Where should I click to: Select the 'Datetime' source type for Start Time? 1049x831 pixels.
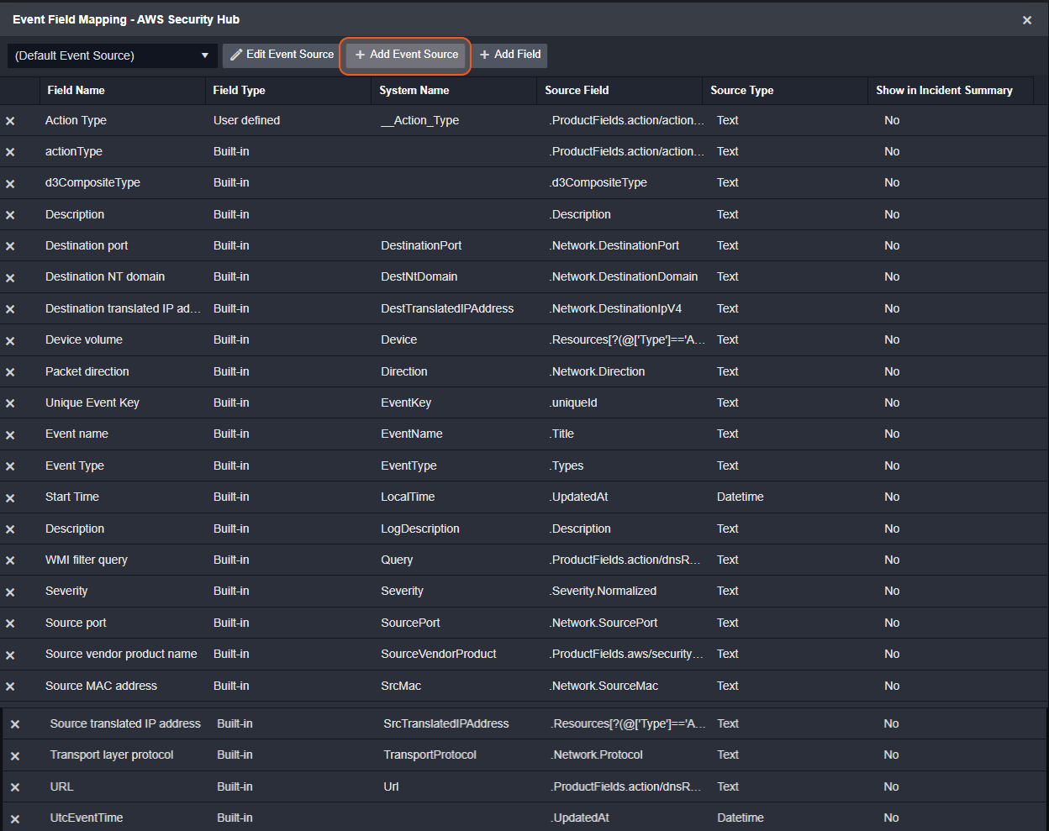(741, 497)
